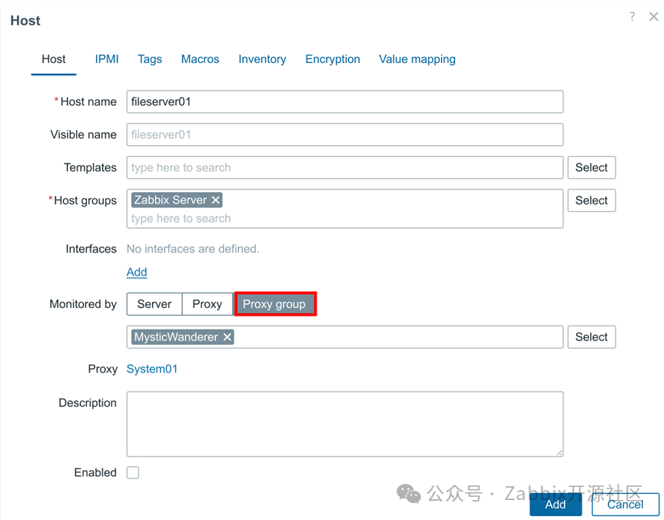Click the blue Add button

click(x=556, y=505)
